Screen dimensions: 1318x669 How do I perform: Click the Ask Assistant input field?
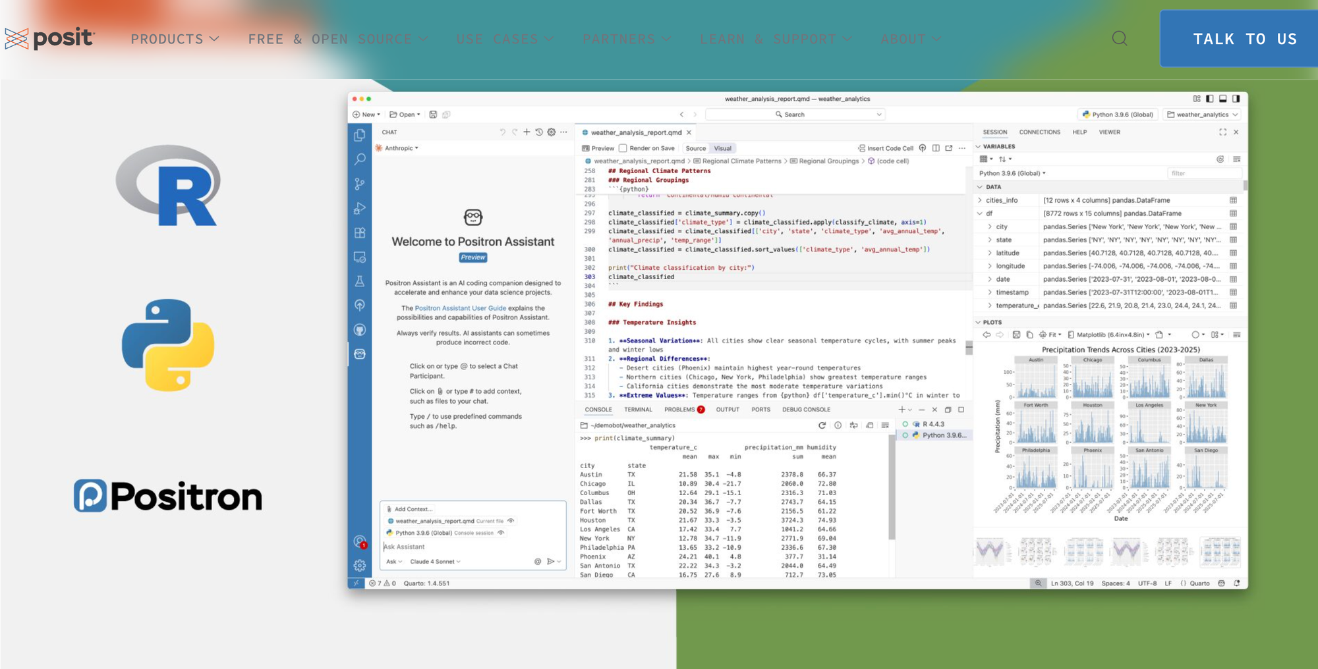[473, 547]
